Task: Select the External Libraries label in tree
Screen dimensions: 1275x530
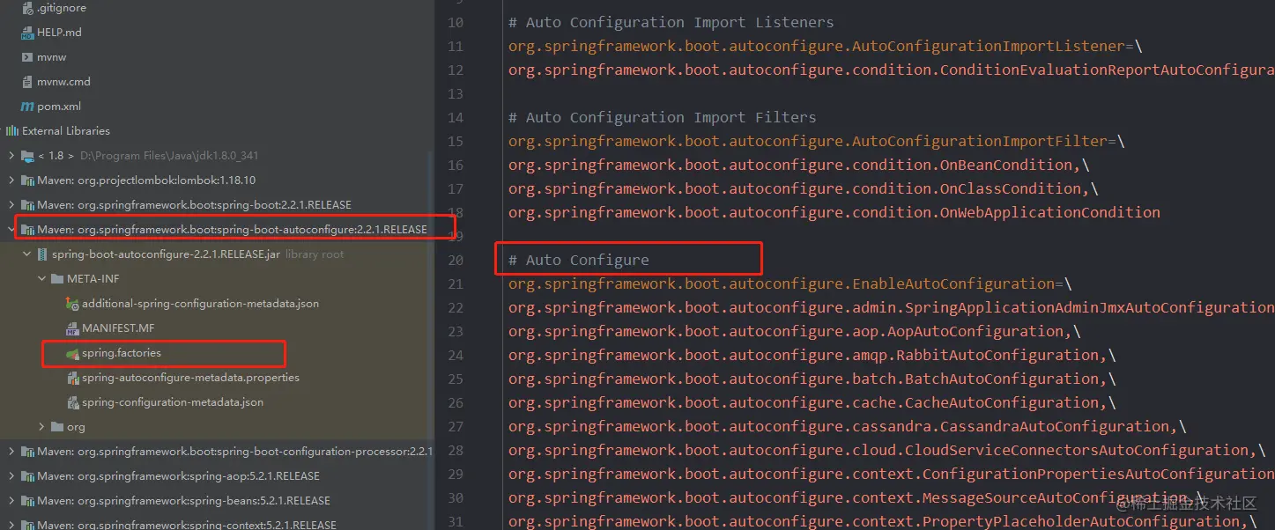Action: click(x=66, y=131)
